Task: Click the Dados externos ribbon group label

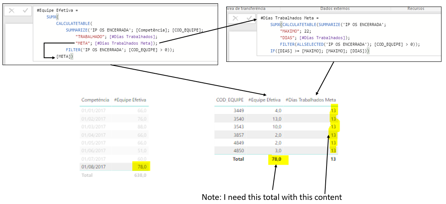Action: tap(335, 9)
